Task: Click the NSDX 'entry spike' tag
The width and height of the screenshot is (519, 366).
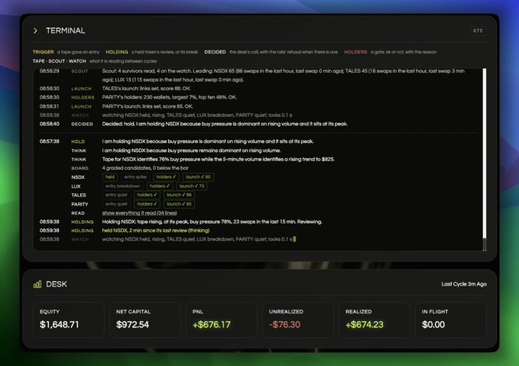Action: 135,177
